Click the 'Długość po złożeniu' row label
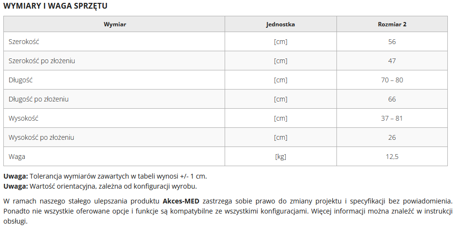 39,99
